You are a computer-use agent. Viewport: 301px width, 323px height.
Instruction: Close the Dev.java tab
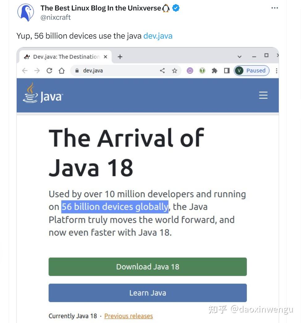[105, 57]
